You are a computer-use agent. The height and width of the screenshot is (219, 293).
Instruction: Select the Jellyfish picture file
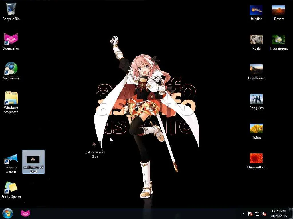coord(256,13)
